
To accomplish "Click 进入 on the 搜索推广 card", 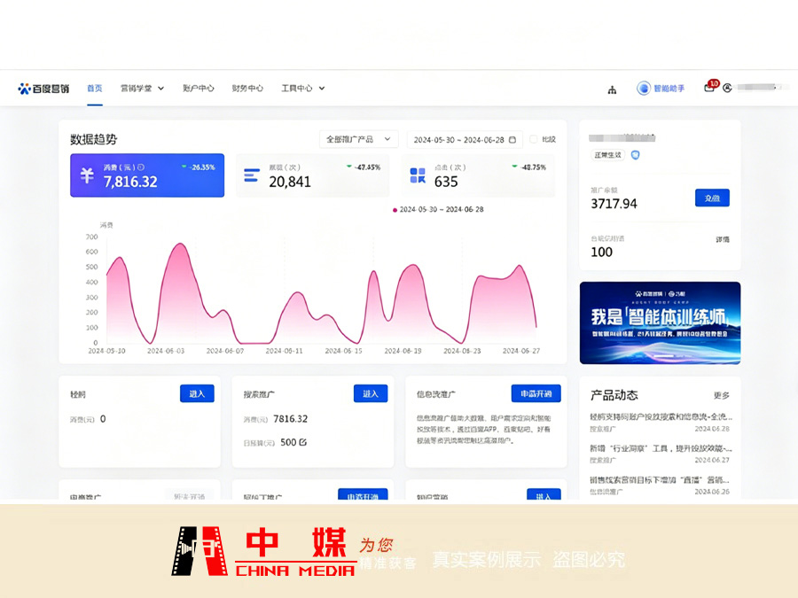I will (x=371, y=393).
